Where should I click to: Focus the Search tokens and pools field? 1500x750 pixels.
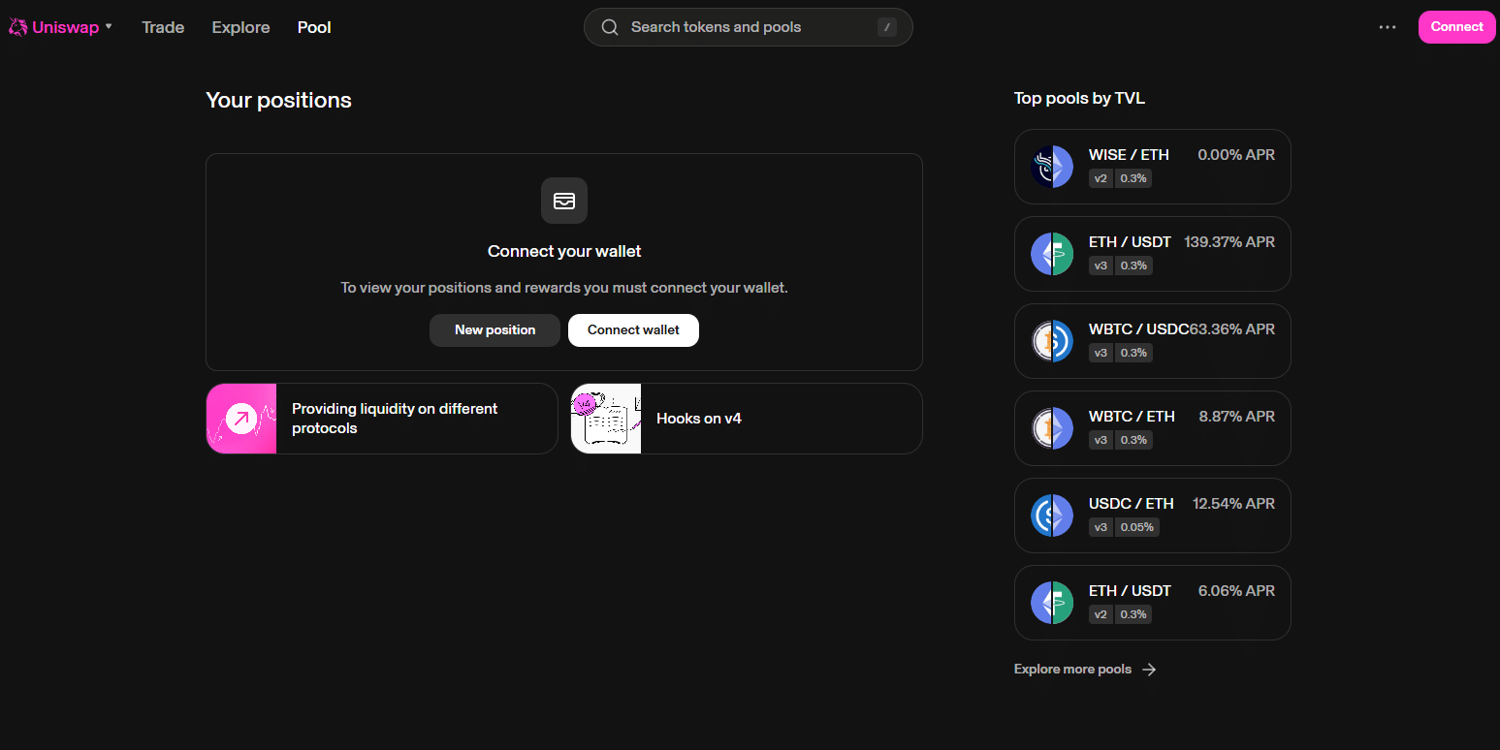pos(747,27)
